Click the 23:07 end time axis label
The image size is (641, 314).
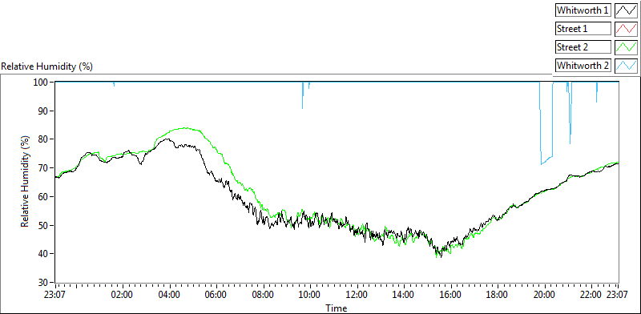click(617, 295)
